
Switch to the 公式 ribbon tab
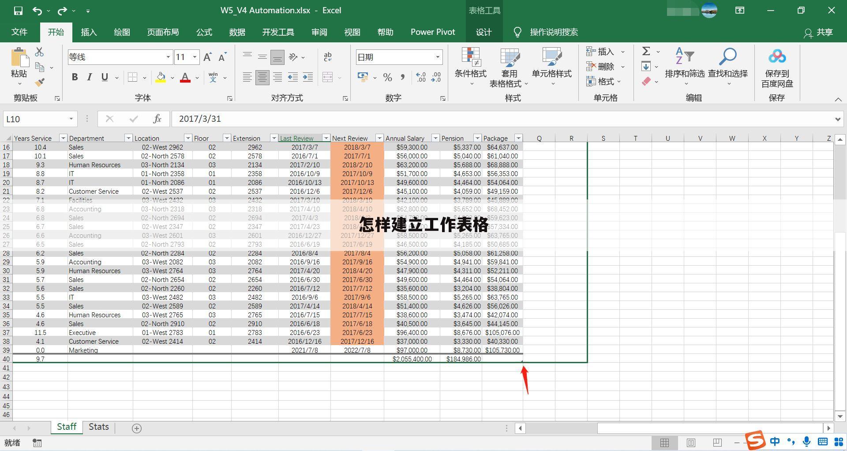click(204, 32)
